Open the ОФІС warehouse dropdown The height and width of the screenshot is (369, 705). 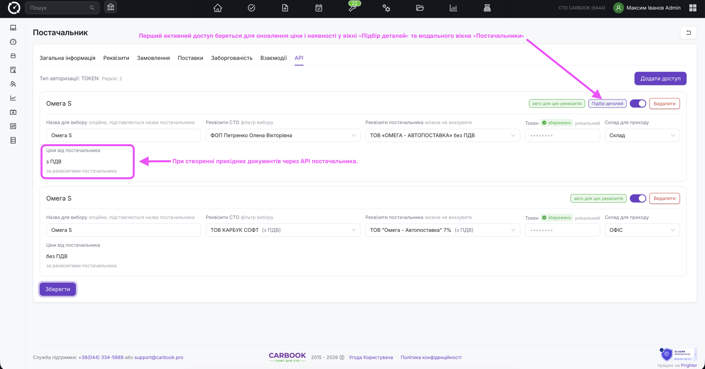642,230
